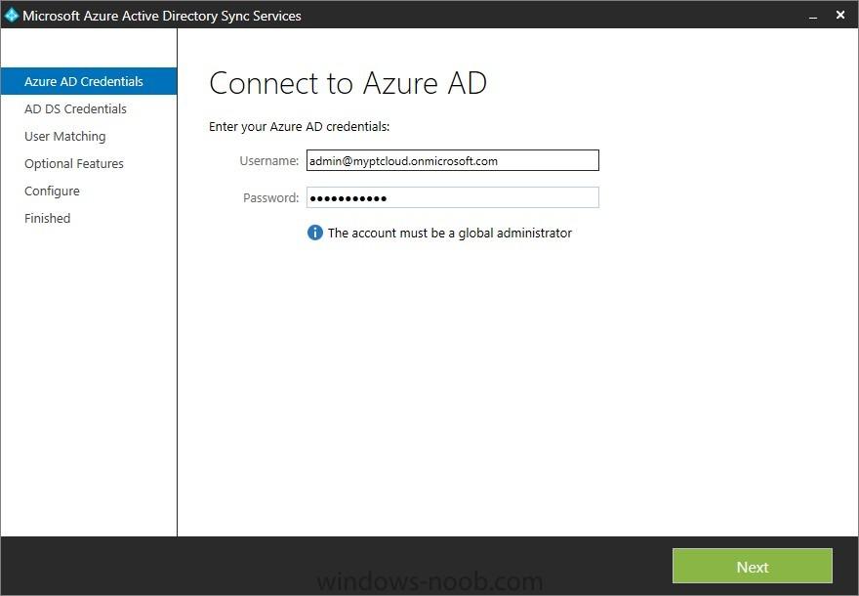
Task: Focus the Username input field
Action: [x=453, y=160]
